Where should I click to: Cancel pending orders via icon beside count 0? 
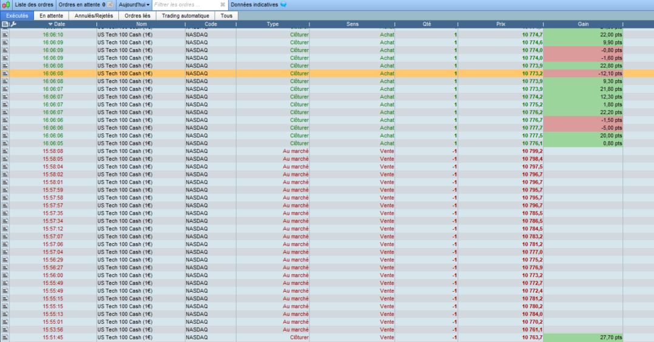[110, 5]
